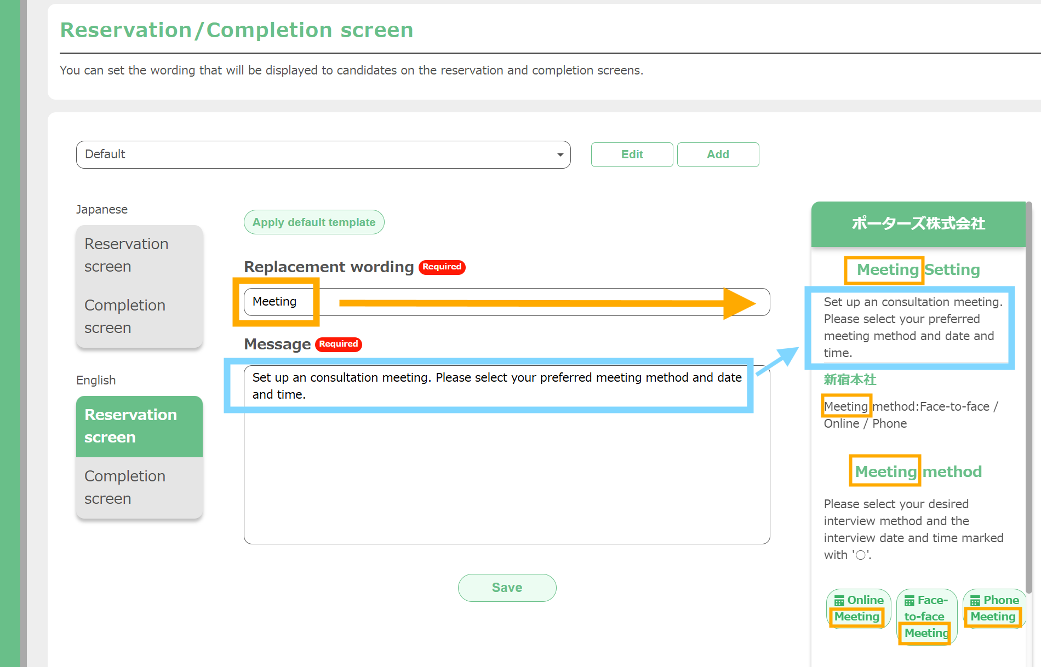The width and height of the screenshot is (1041, 667).
Task: Open the Default template dropdown
Action: [323, 154]
